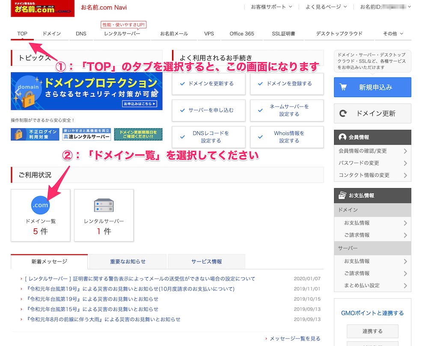Open まとめ払い設定 link
The image size is (428, 346).
373,285
